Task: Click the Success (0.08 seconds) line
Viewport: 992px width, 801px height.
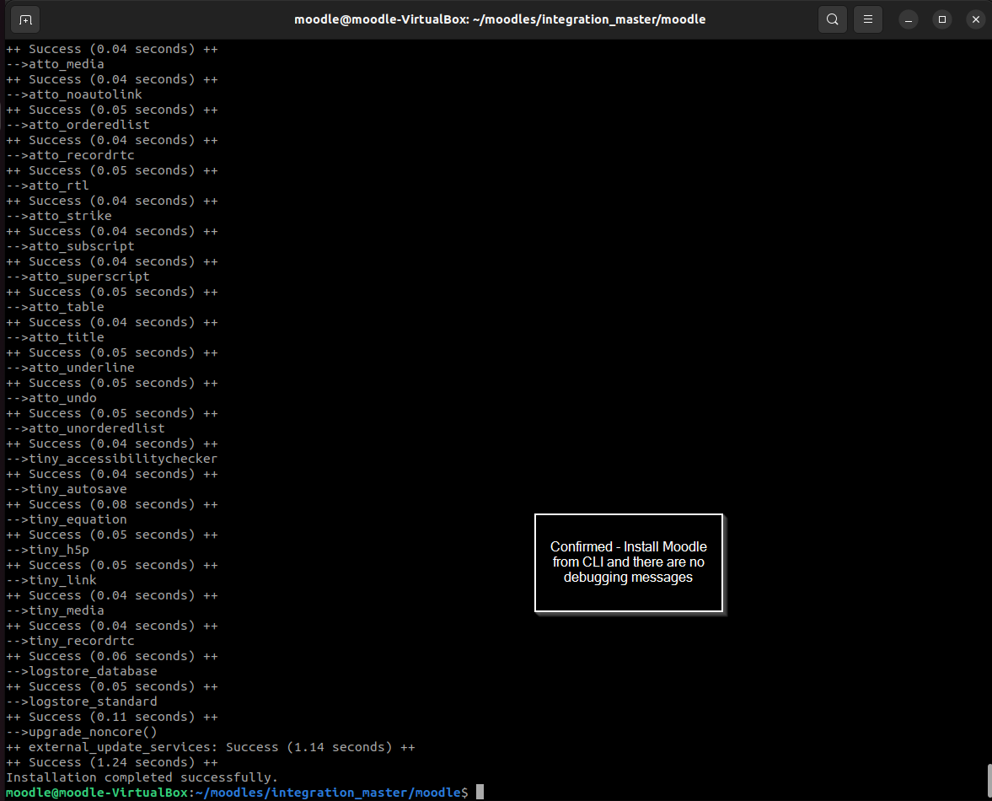Action: coord(112,504)
